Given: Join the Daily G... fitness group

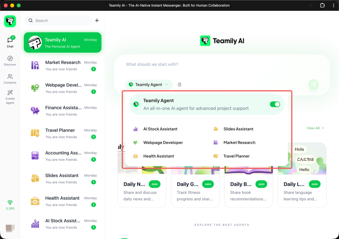Looking at the screenshot, I should coord(208,184).
